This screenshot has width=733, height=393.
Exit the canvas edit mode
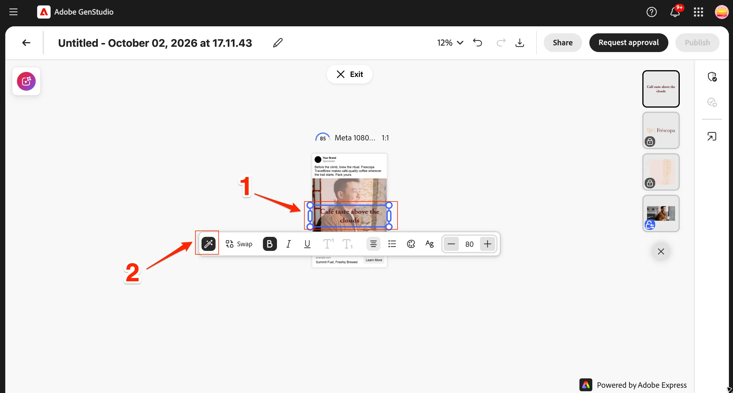pos(349,74)
